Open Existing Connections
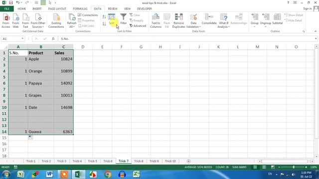This screenshot has width=319, height=179. (56, 21)
